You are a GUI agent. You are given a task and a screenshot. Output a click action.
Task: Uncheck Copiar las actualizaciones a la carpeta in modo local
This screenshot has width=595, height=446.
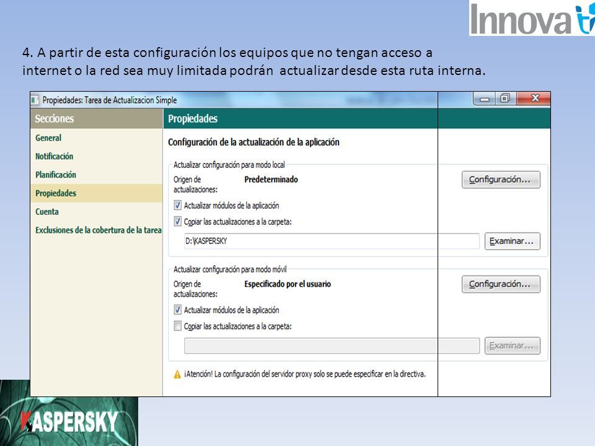[178, 222]
